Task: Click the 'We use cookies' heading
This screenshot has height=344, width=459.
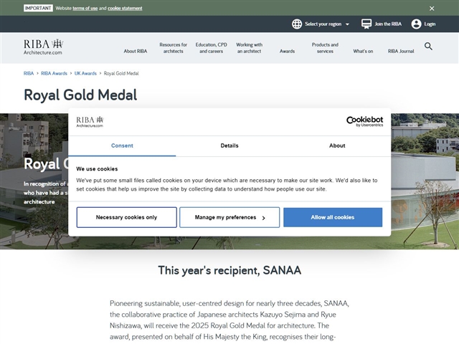Action: (97, 169)
